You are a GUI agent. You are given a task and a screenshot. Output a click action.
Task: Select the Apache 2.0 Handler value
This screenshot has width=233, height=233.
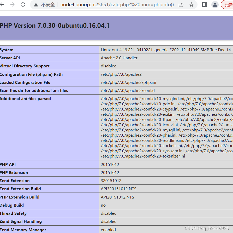coord(119,58)
